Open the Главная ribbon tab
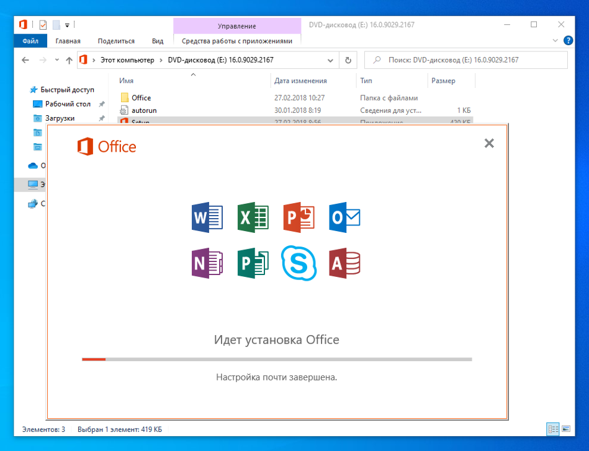 click(x=68, y=41)
